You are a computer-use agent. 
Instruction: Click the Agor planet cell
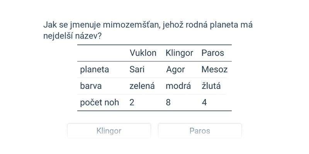pos(175,70)
